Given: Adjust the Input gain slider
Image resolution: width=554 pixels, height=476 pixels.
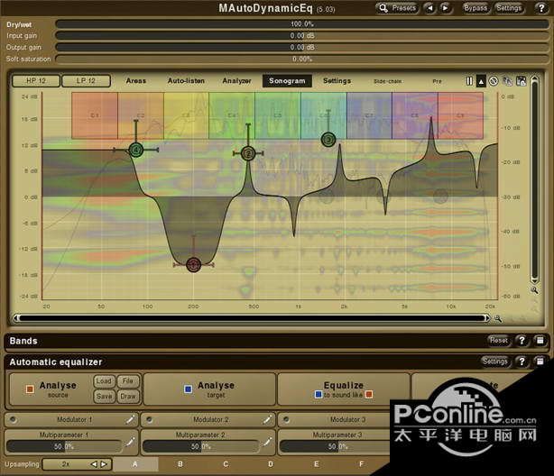Looking at the screenshot, I should (x=302, y=36).
